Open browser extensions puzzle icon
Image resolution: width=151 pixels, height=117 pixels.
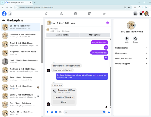click(x=140, y=8)
